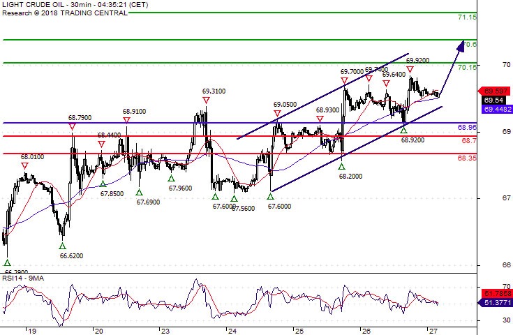Select the 71.15 resistance level label

[x=467, y=17]
